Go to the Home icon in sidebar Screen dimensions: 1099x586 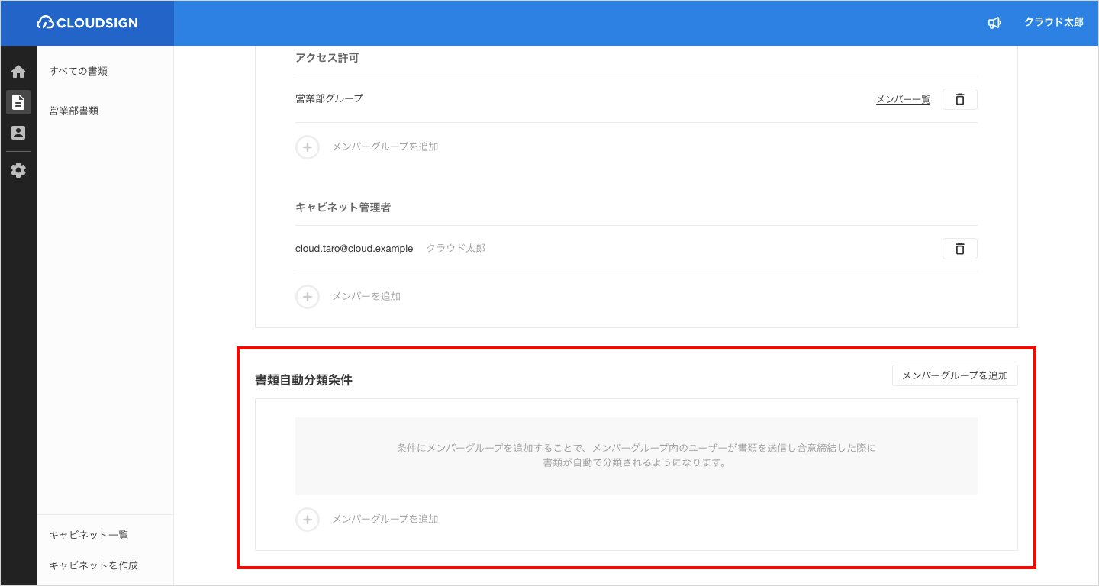point(18,72)
